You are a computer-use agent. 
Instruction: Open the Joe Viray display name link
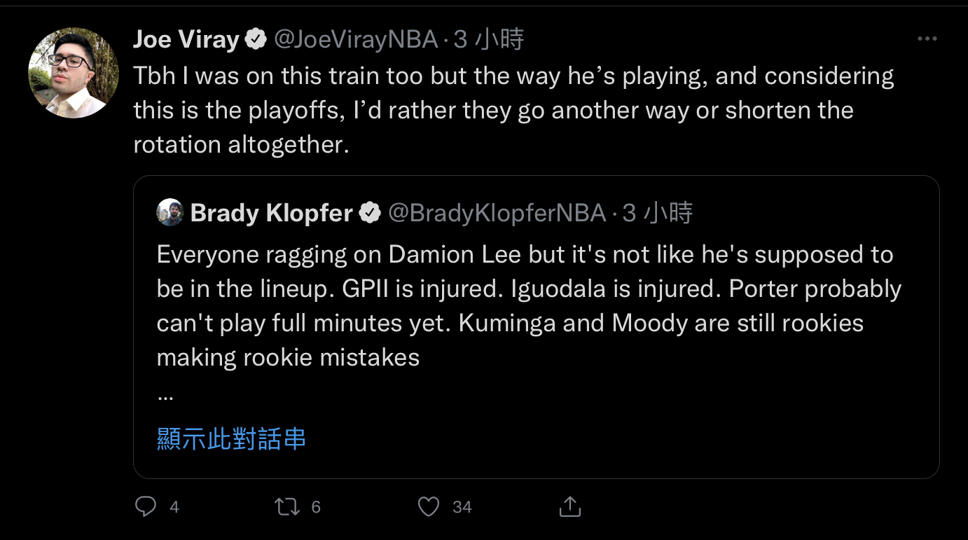click(186, 40)
